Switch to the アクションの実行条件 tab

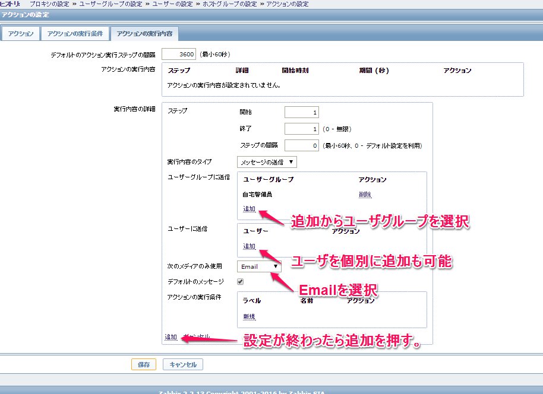pyautogui.click(x=75, y=34)
